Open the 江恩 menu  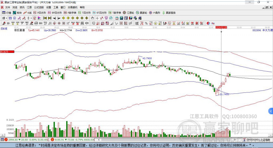29,7
